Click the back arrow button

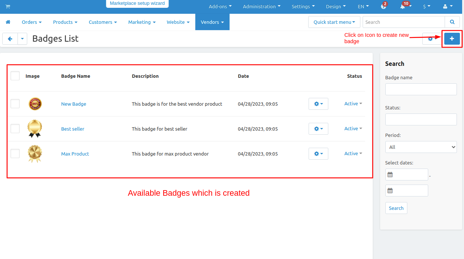[x=10, y=39]
